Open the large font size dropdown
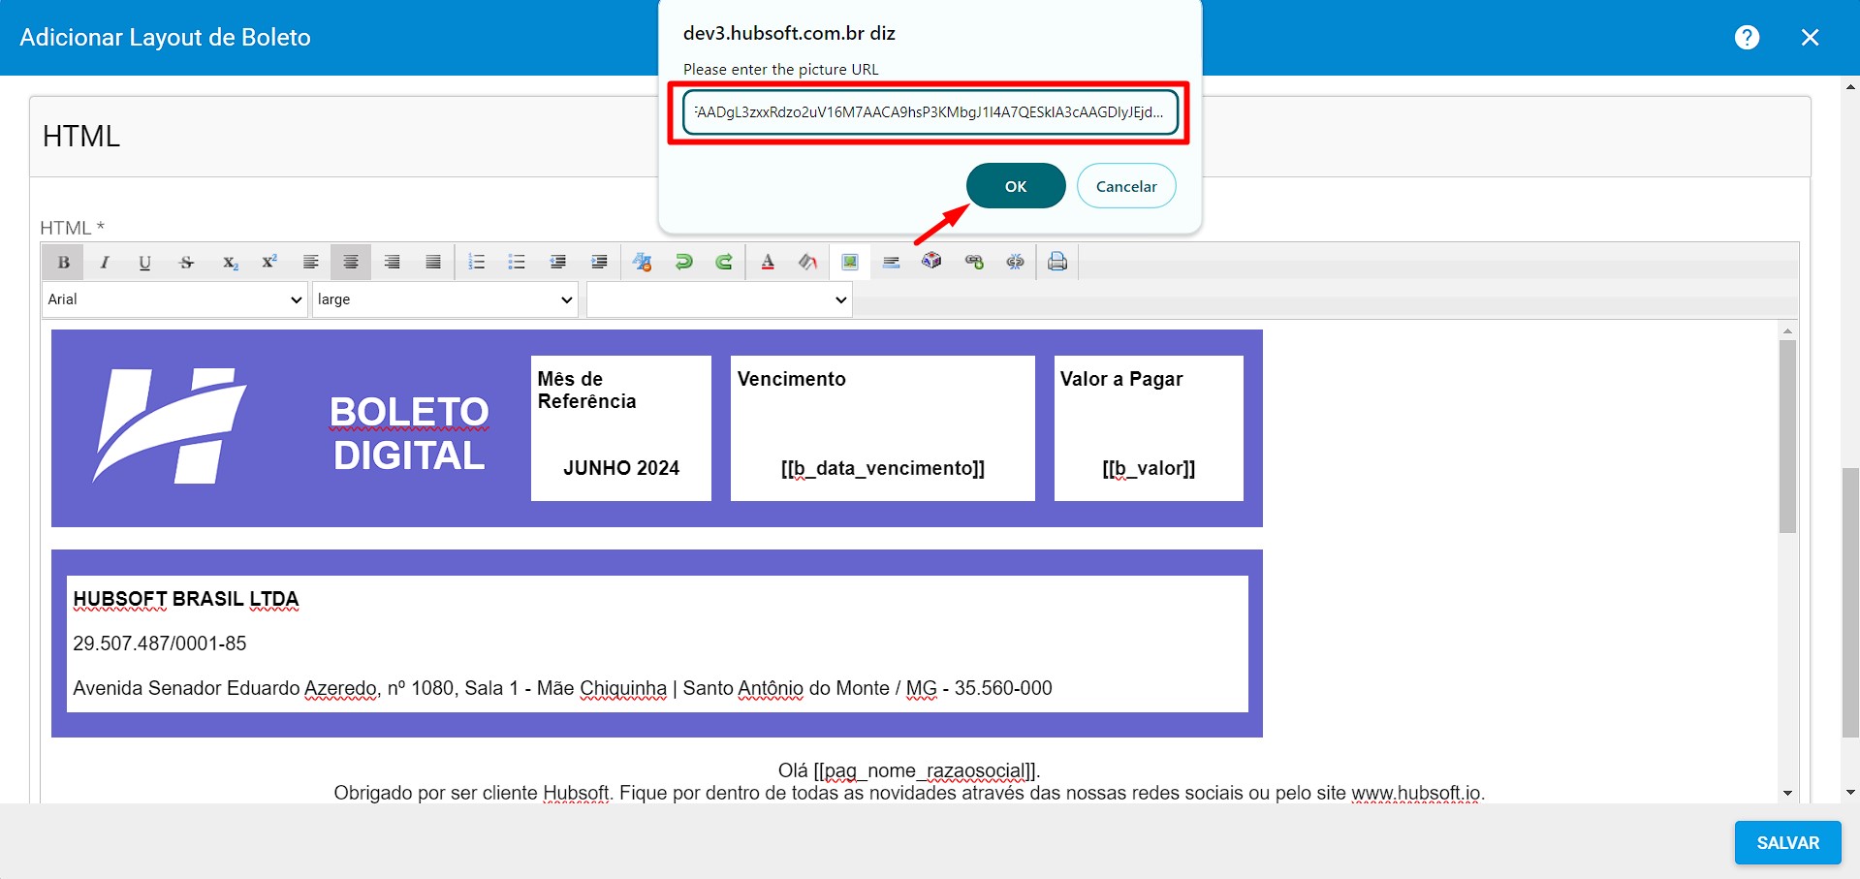This screenshot has height=879, width=1860. (445, 299)
